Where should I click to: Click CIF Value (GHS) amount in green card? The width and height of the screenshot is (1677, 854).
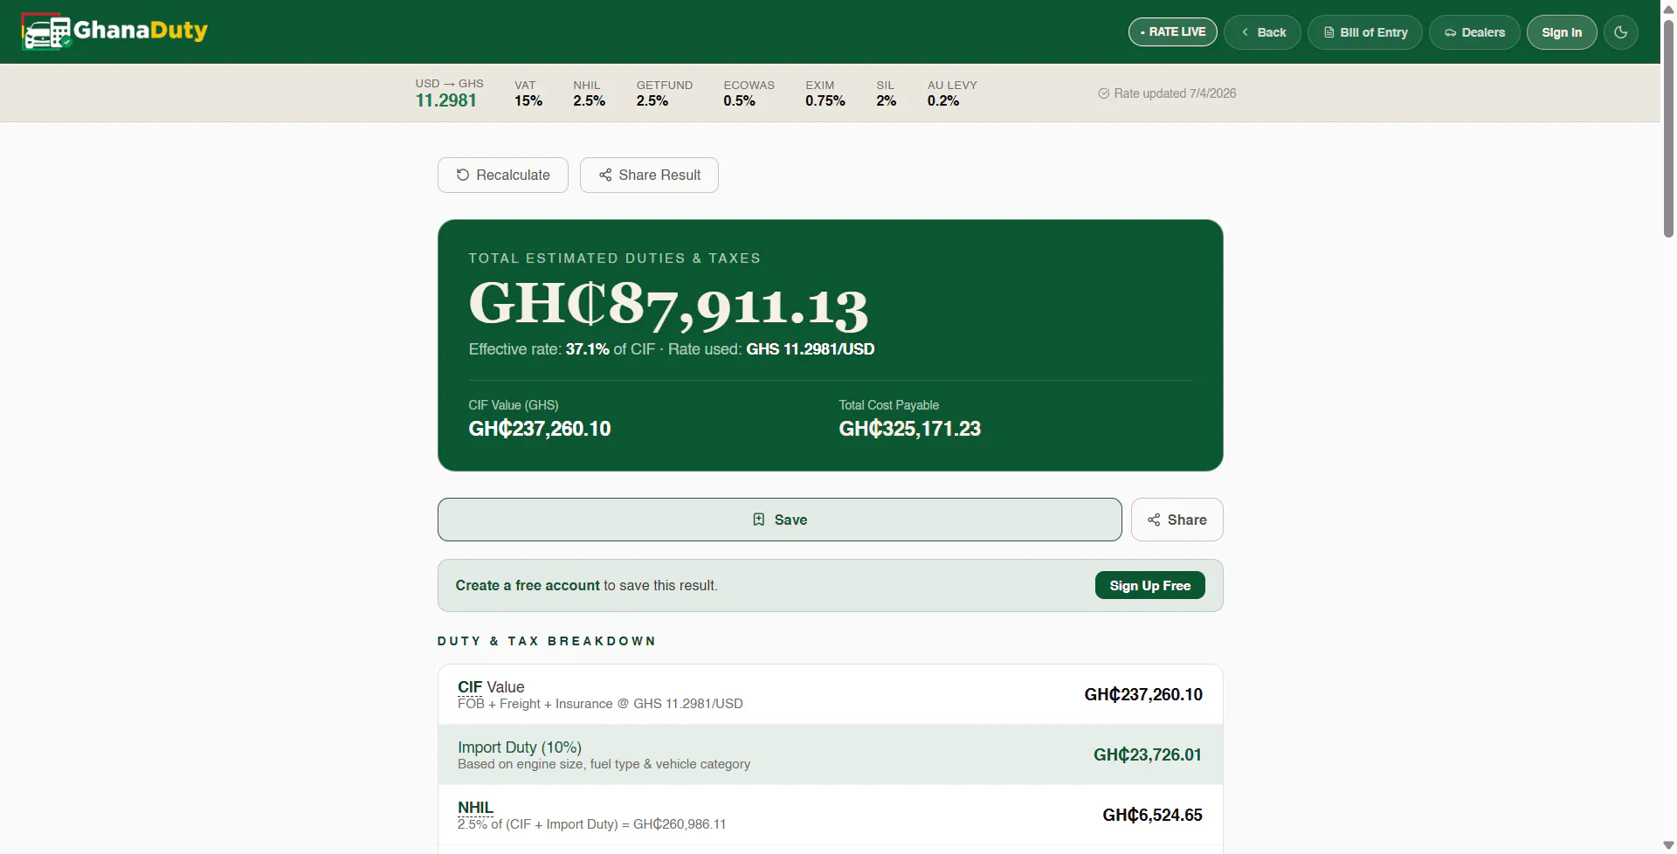[540, 429]
